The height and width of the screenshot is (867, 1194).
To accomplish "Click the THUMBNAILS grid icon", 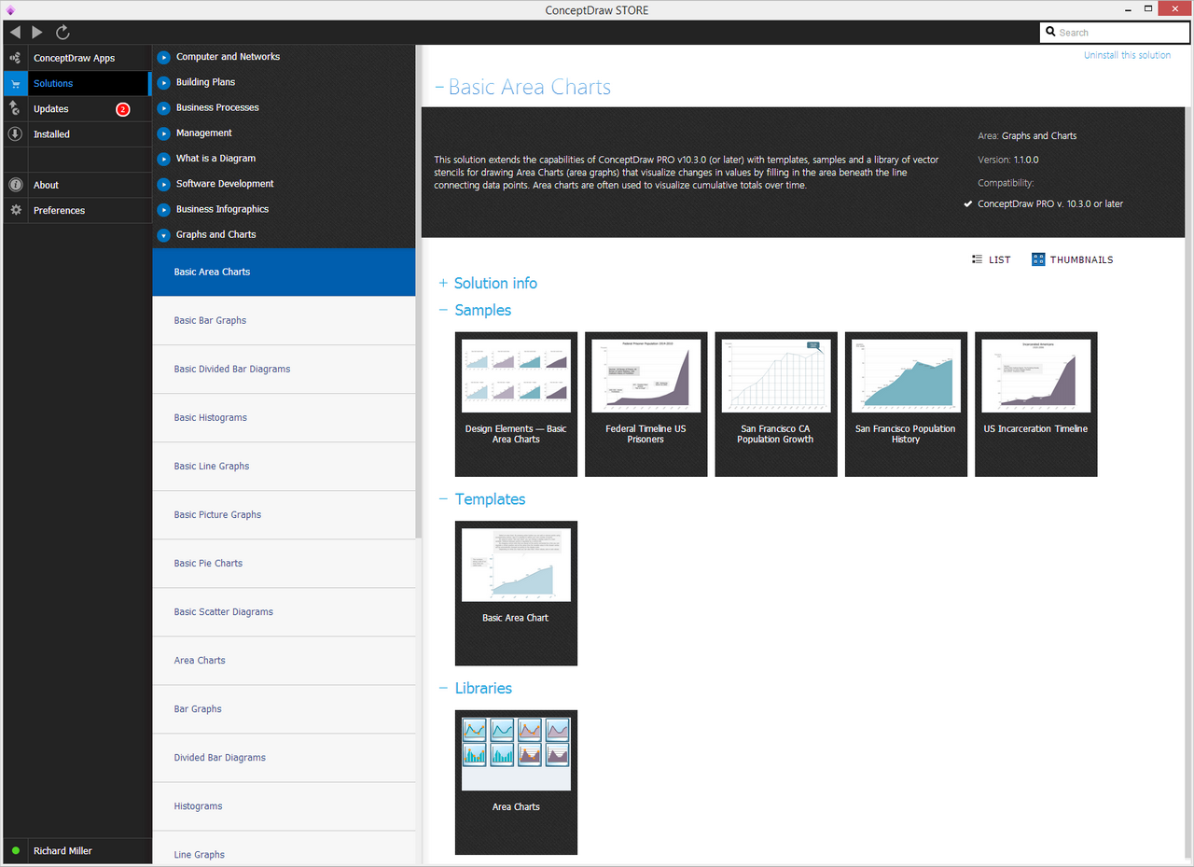I will 1038,259.
